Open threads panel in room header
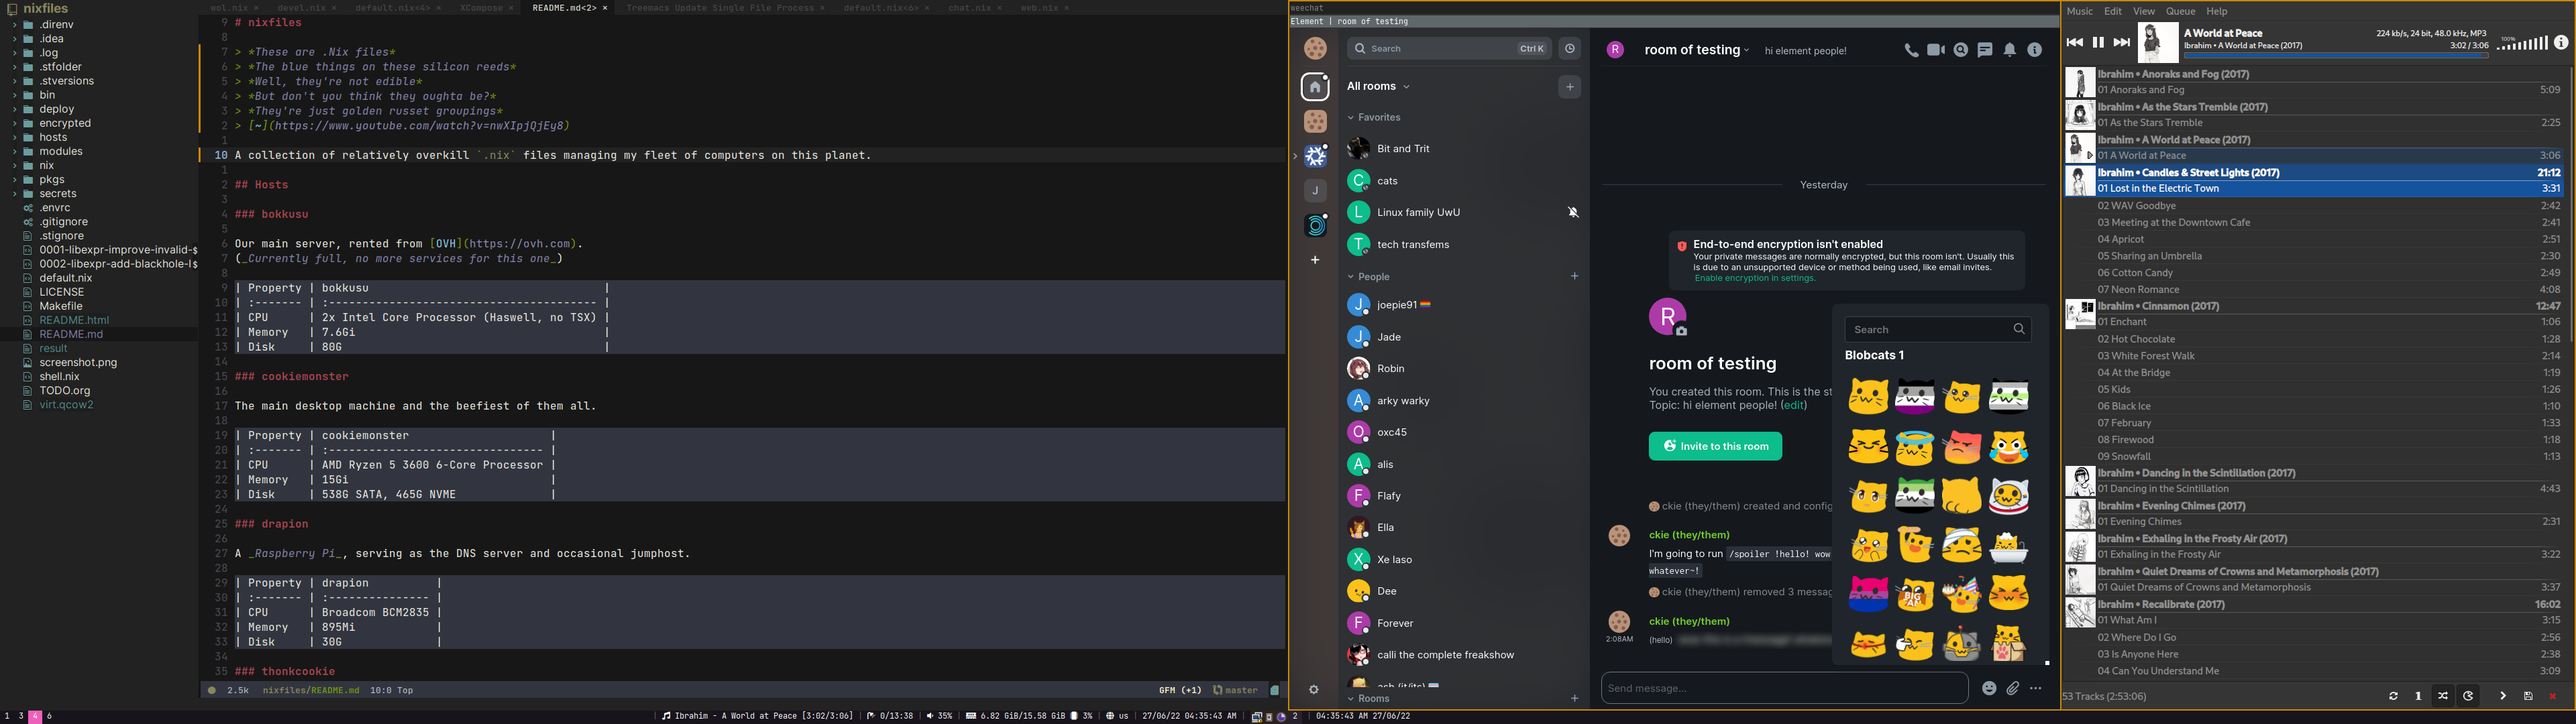 pyautogui.click(x=1985, y=50)
